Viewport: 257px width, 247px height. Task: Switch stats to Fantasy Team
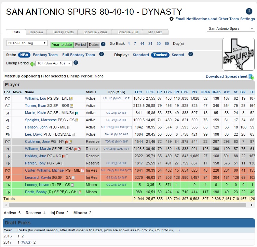click(x=45, y=55)
